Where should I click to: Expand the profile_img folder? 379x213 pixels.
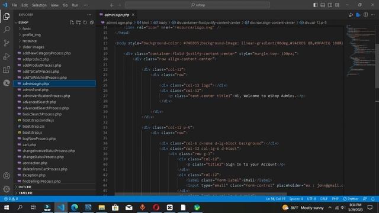31,35
